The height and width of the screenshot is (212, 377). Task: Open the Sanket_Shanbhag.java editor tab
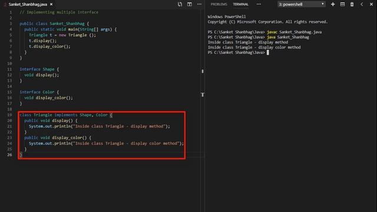[x=28, y=4]
